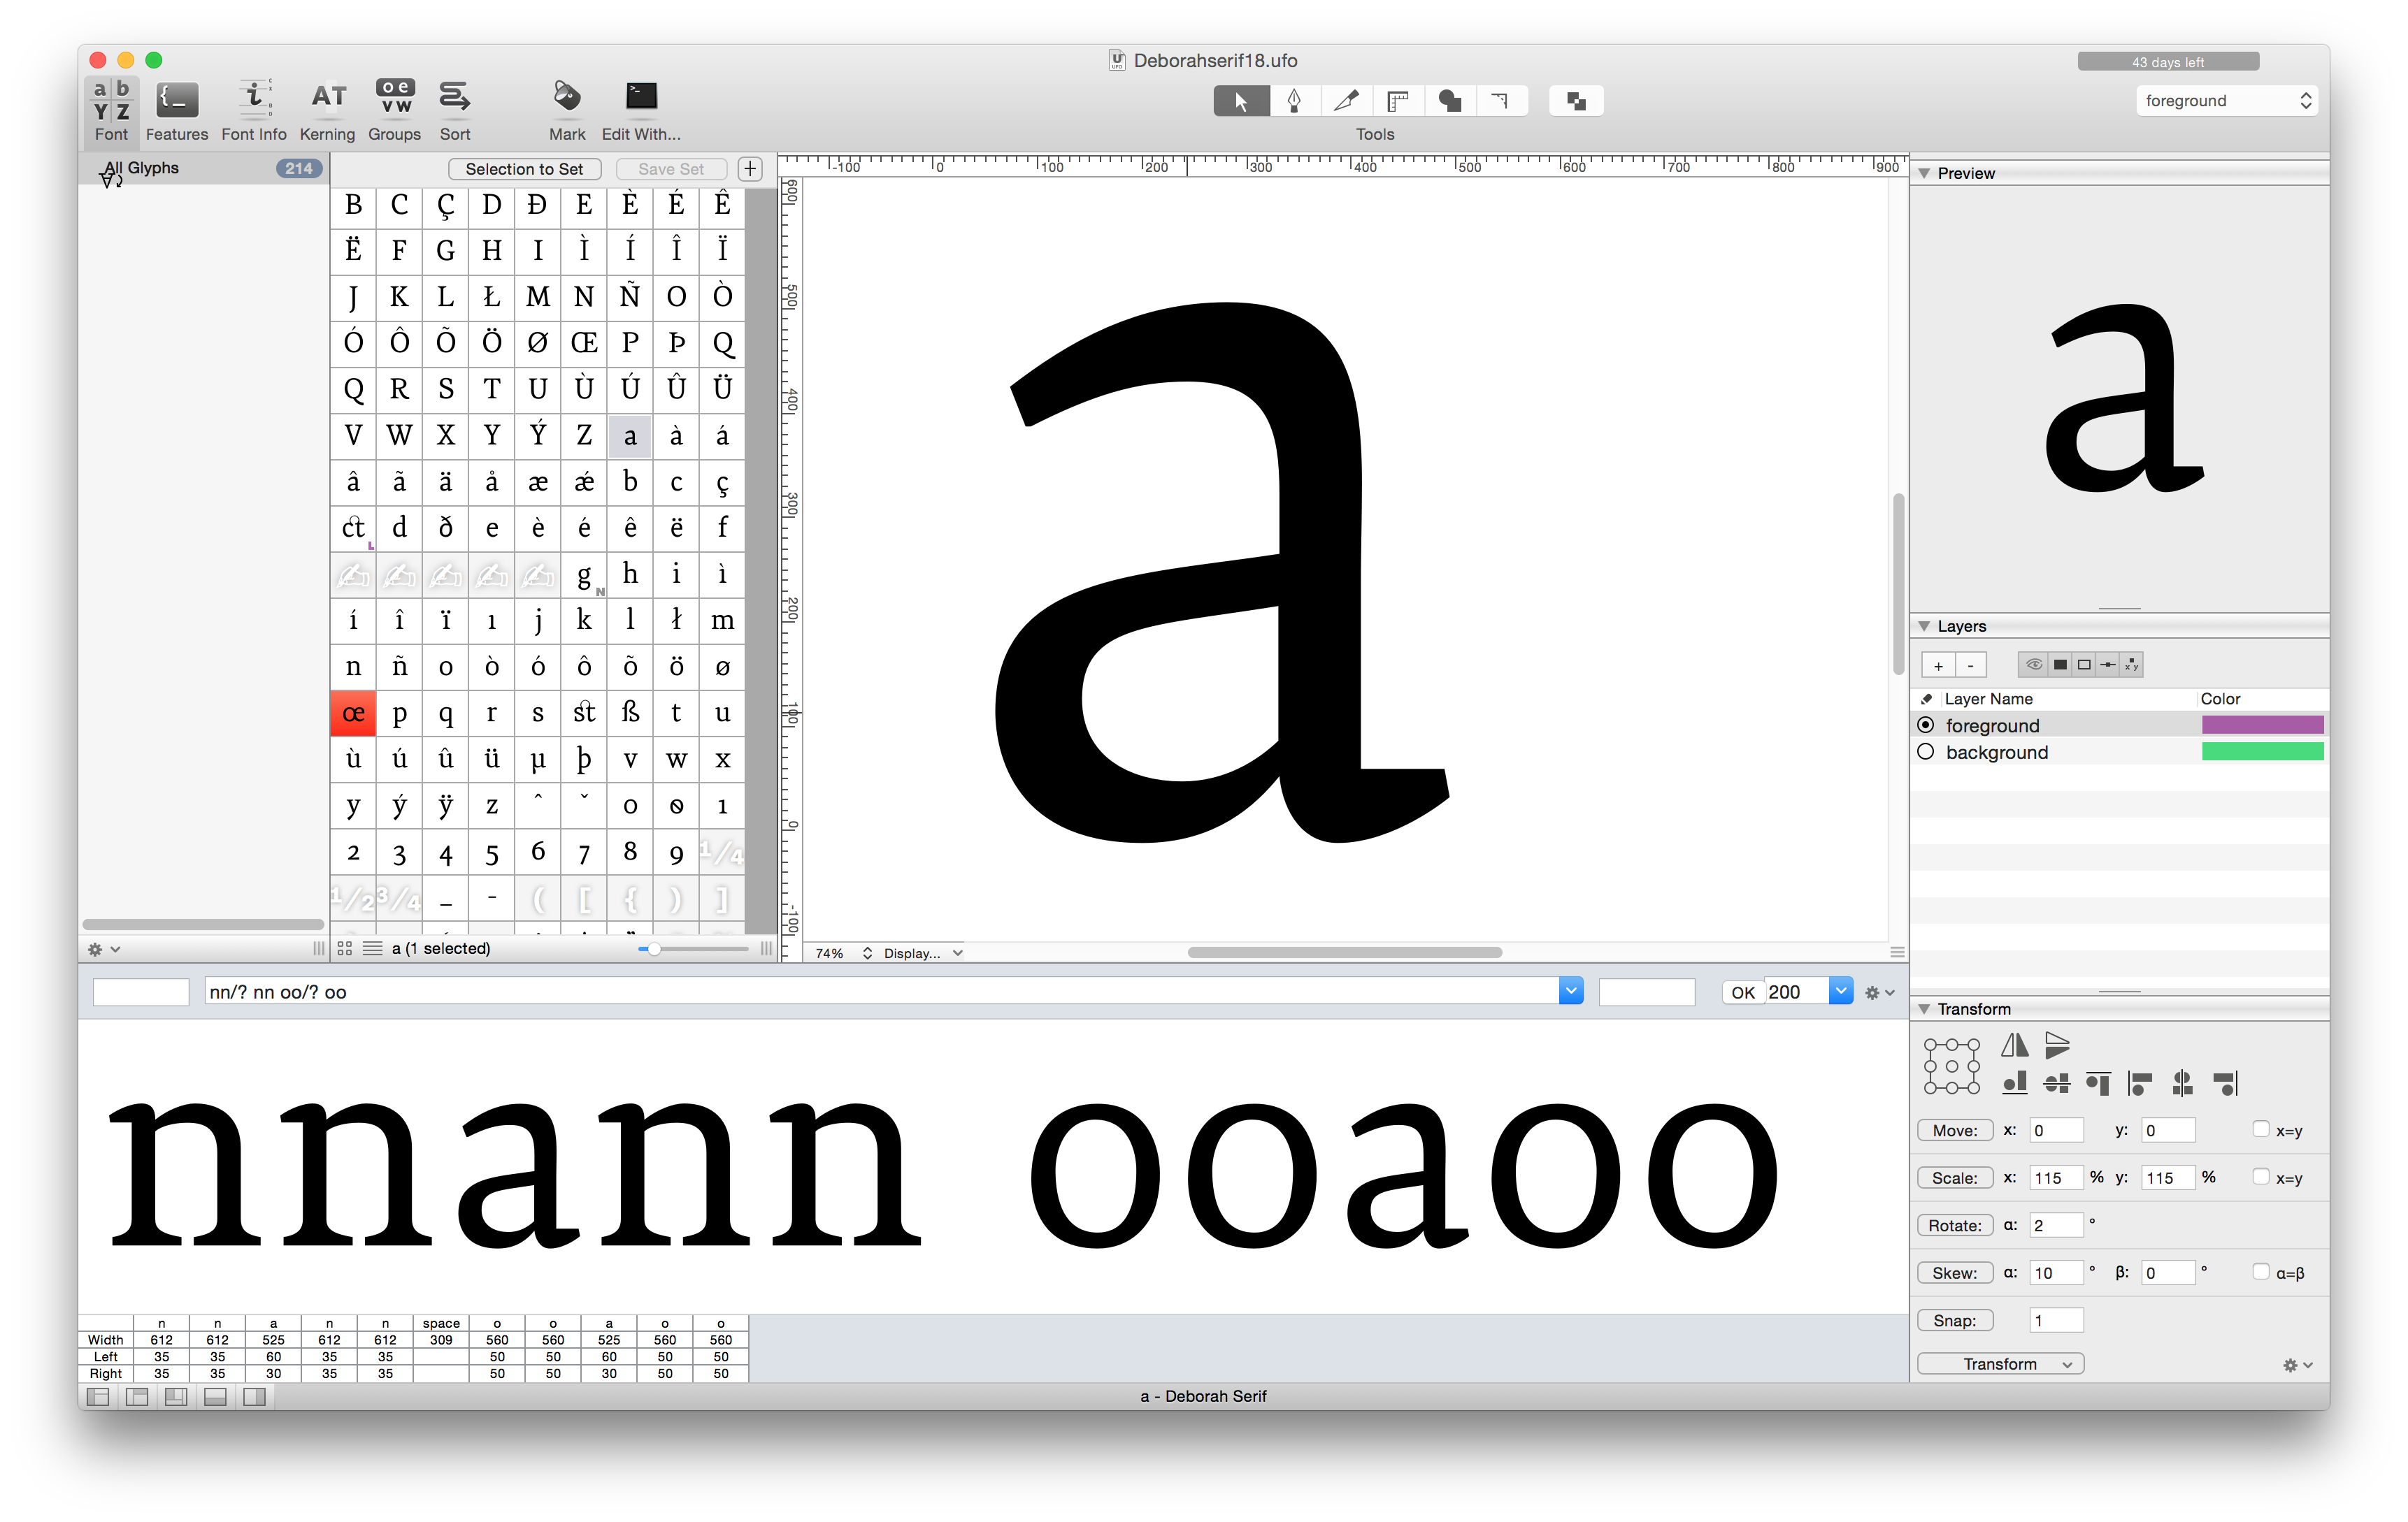
Task: Select the background layer radio button
Action: point(1926,751)
